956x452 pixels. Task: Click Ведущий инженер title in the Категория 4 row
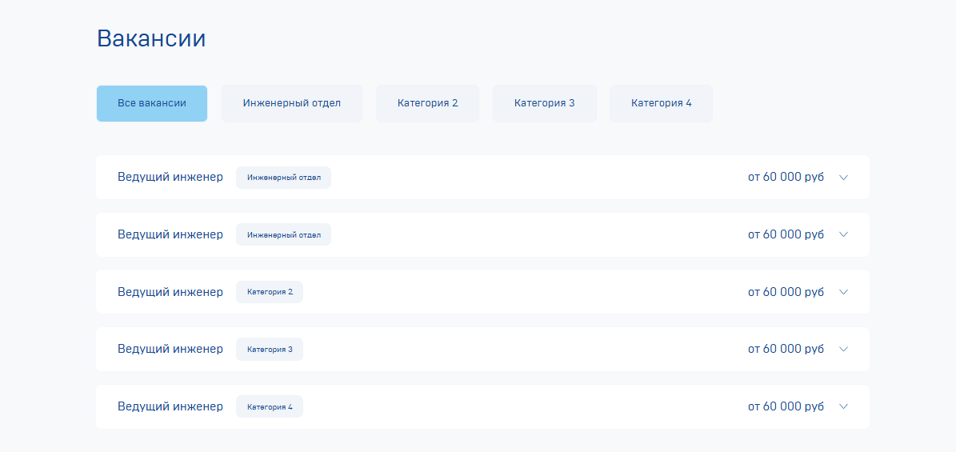click(x=170, y=407)
